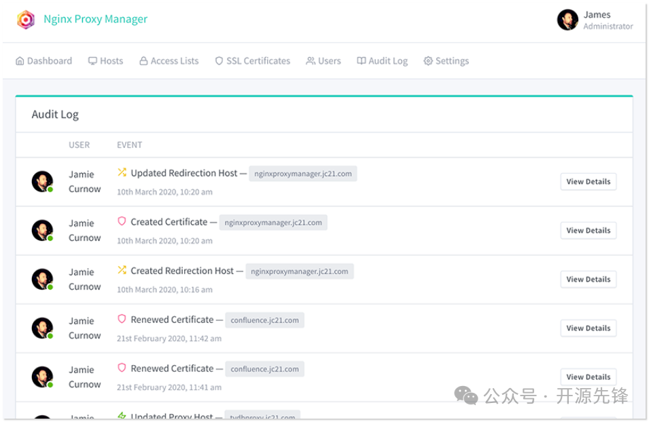Click the Audit Log book icon

pyautogui.click(x=362, y=61)
